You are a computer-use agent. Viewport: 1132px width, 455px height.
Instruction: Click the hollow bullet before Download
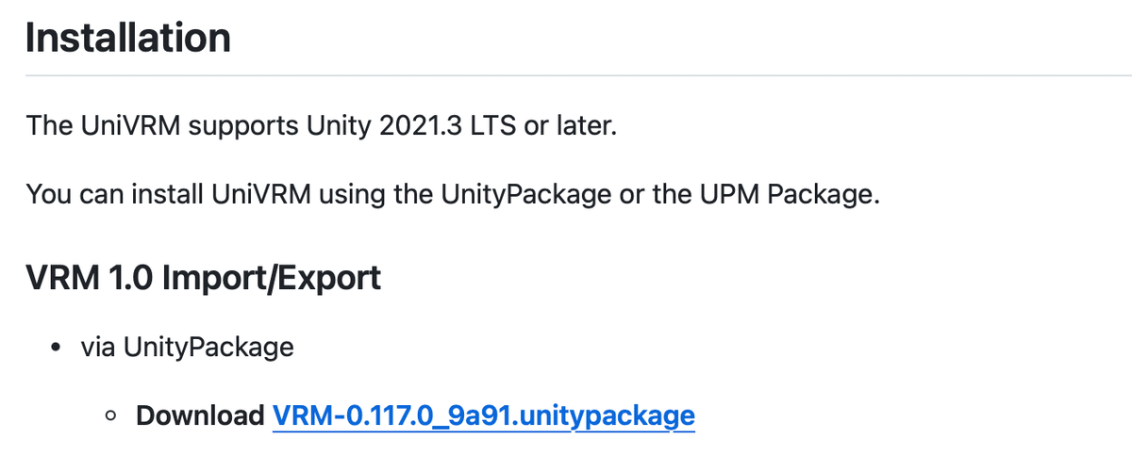tap(111, 415)
